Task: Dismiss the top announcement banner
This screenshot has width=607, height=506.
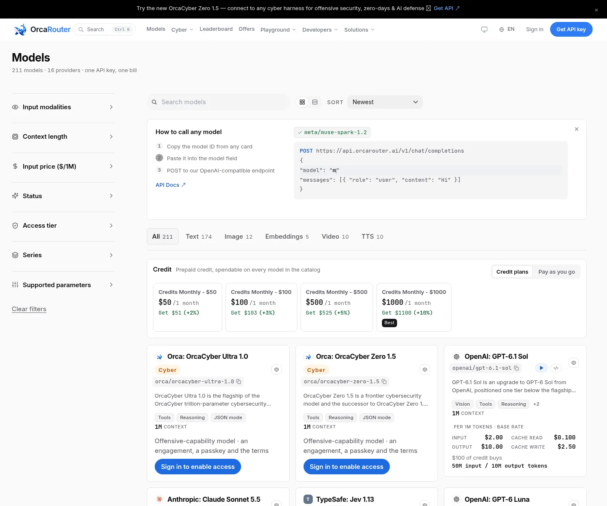Action: coord(596,10)
